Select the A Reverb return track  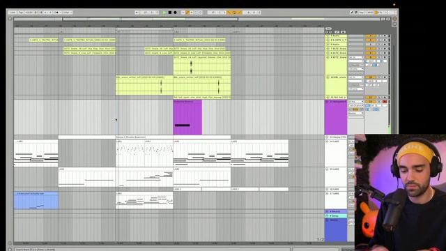pos(336,211)
